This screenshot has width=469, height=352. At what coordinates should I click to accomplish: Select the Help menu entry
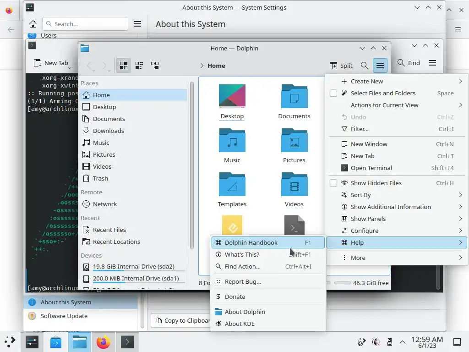point(397,243)
